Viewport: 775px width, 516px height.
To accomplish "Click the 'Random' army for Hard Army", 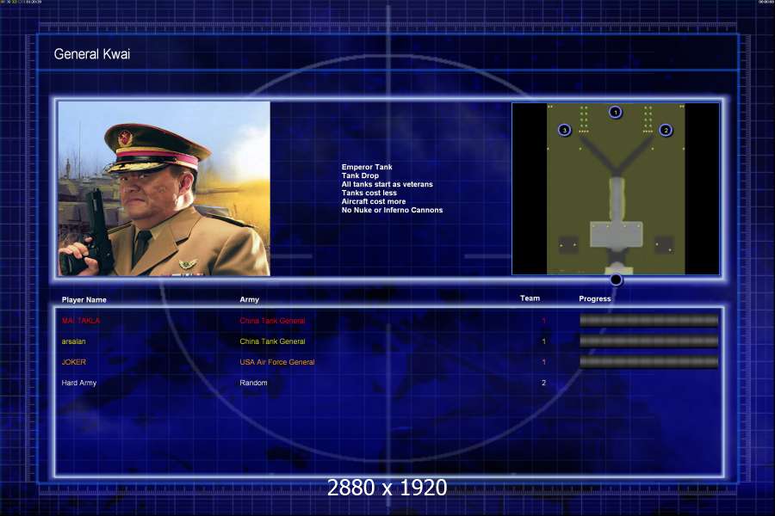I will coord(253,383).
